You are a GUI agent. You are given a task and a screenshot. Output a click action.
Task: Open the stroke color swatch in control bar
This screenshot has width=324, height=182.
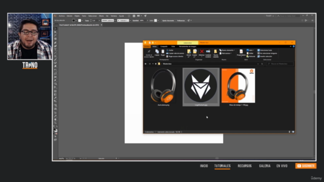(79, 20)
